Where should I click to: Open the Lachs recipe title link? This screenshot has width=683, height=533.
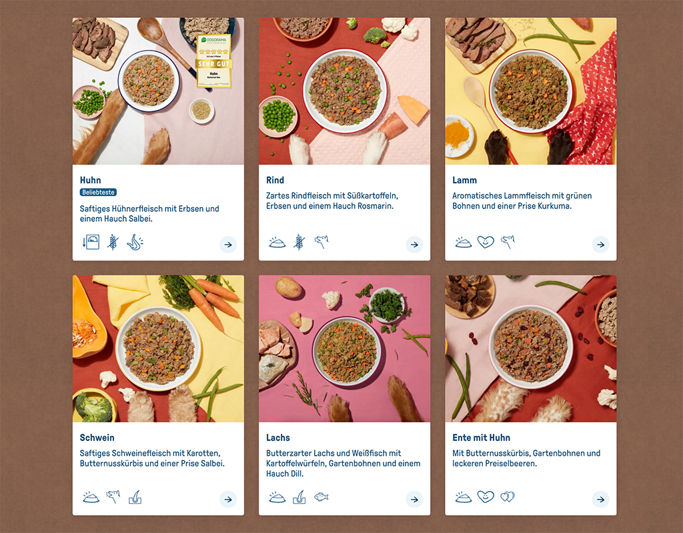pyautogui.click(x=277, y=438)
